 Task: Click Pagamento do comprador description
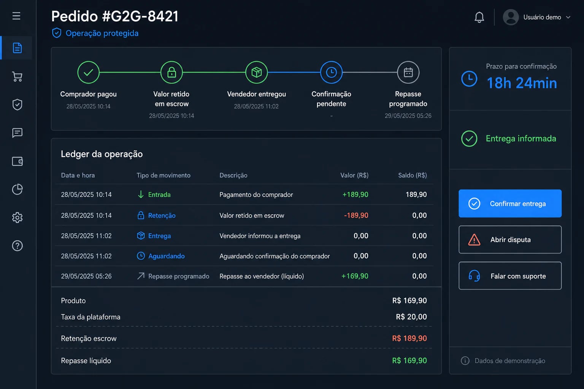[256, 194]
